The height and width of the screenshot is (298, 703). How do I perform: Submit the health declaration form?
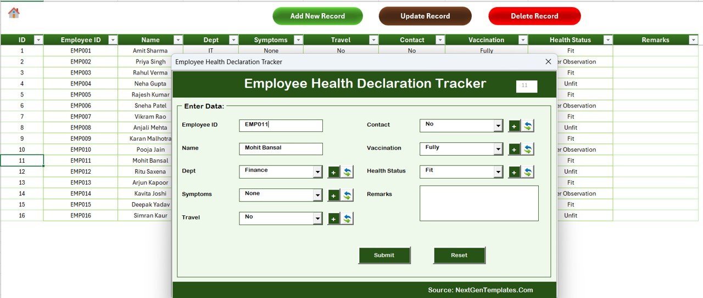point(384,255)
